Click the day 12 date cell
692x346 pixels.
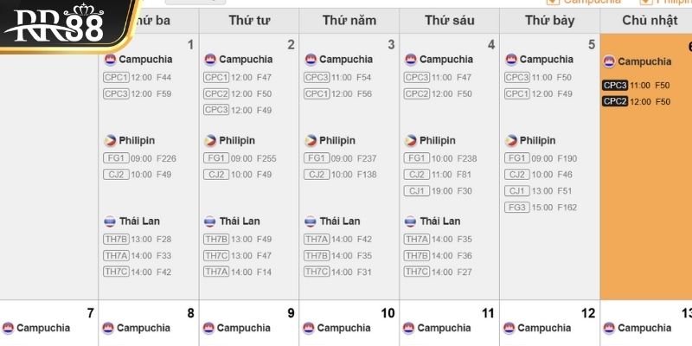[549, 323]
